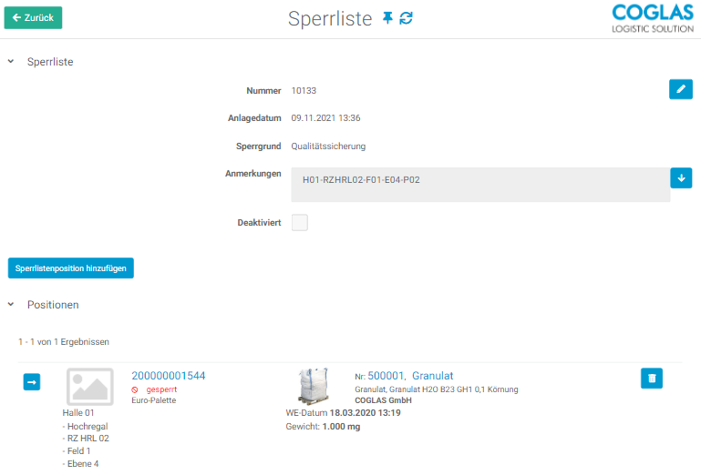Click the down arrow beside Anmerkungen
Viewport: 701px width, 475px height.
pos(680,177)
